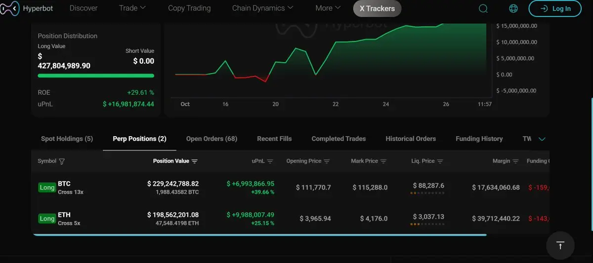Screen dimensions: 593x263
Task: Click the globe language icon
Action: (x=513, y=8)
